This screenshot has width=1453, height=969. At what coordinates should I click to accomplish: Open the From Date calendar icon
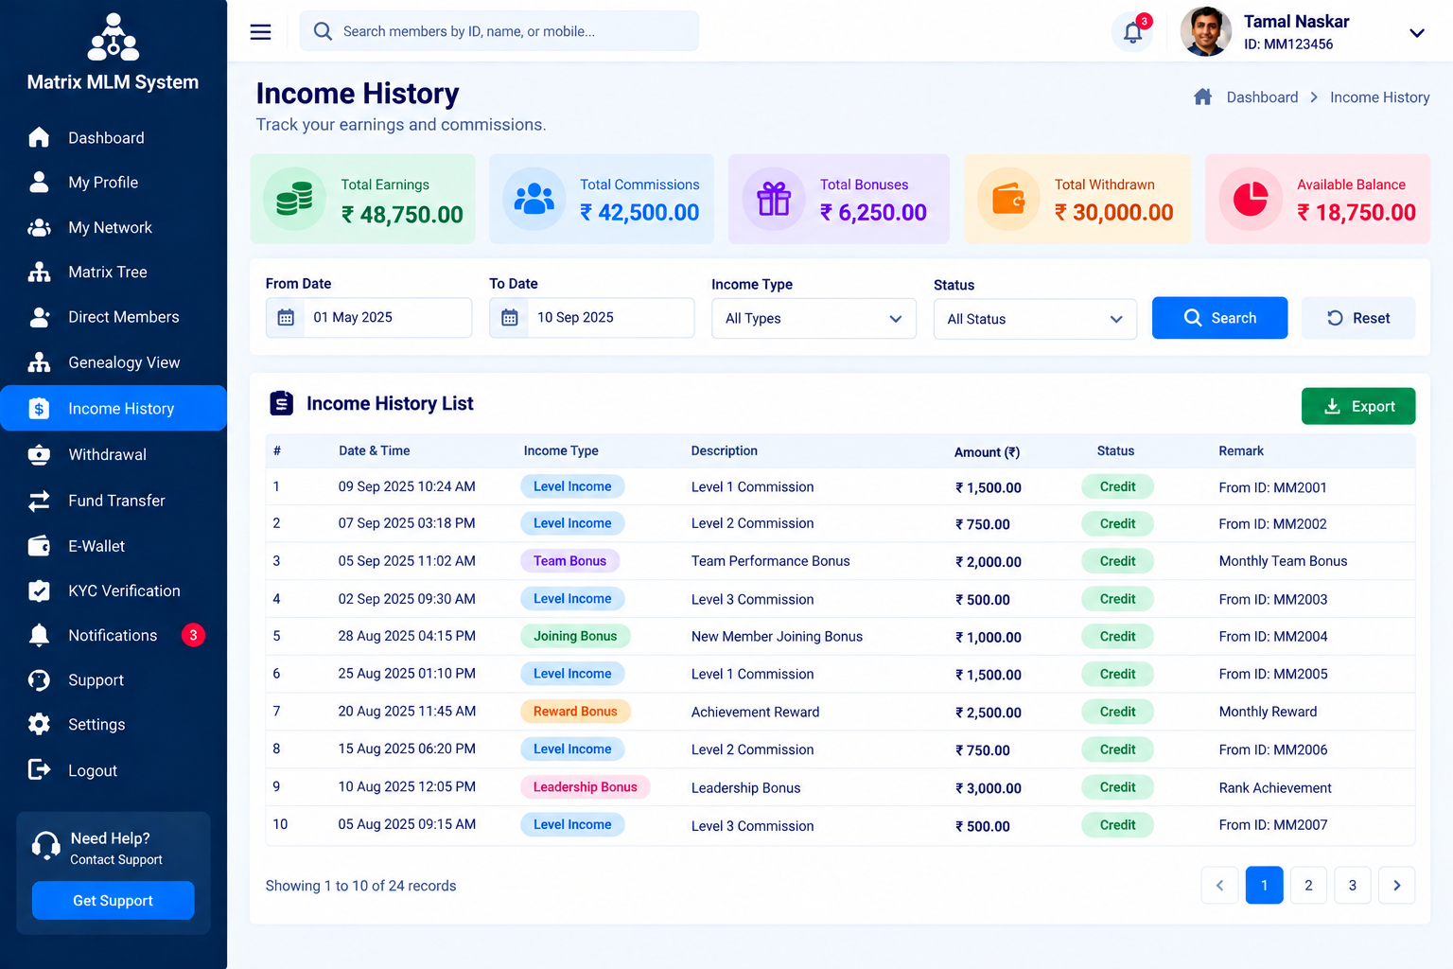point(286,318)
